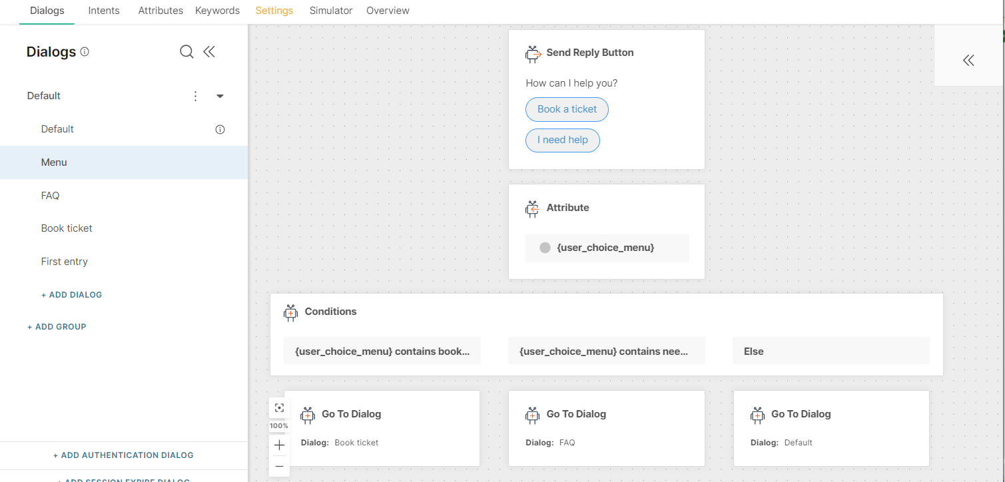Click the Book a ticket reply button
Screen dimensions: 1005x482
(567, 109)
